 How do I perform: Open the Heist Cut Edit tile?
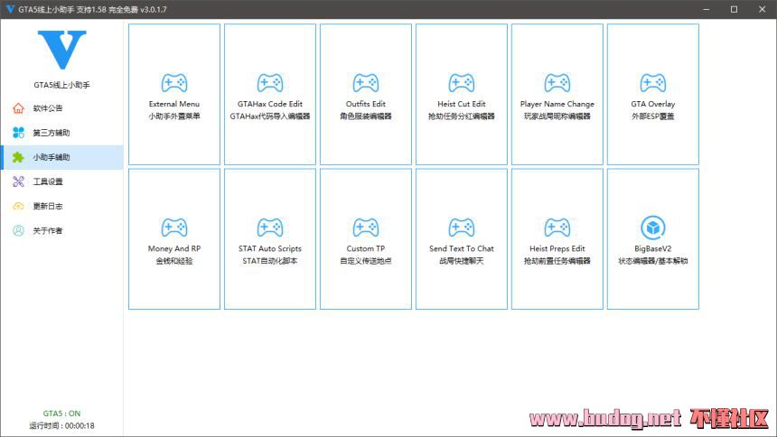462,94
